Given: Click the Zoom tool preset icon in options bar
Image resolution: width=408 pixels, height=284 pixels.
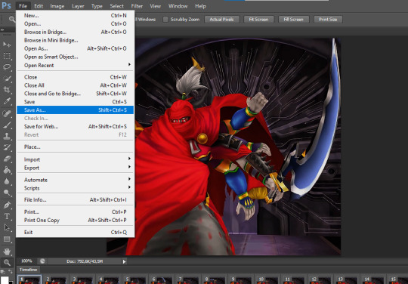Looking at the screenshot, I should [11, 19].
